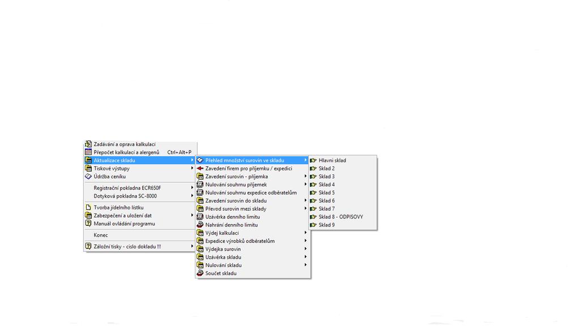Click folder icon of Aktualizace skladu

pyautogui.click(x=88, y=160)
